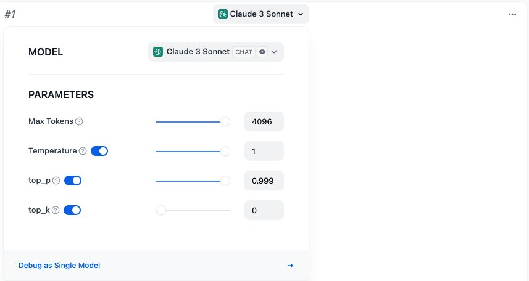The image size is (529, 281).
Task: Click the top_k slider handle
Action: point(161,211)
